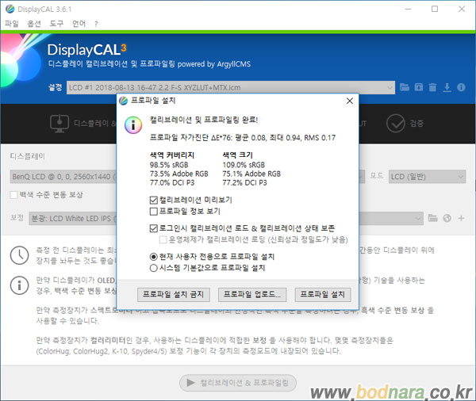Open the 설정 profile dropdown
476x401 pixels.
pos(231,88)
